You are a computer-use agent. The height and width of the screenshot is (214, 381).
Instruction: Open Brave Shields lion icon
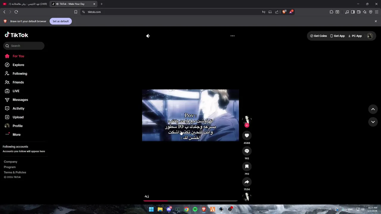(284, 12)
